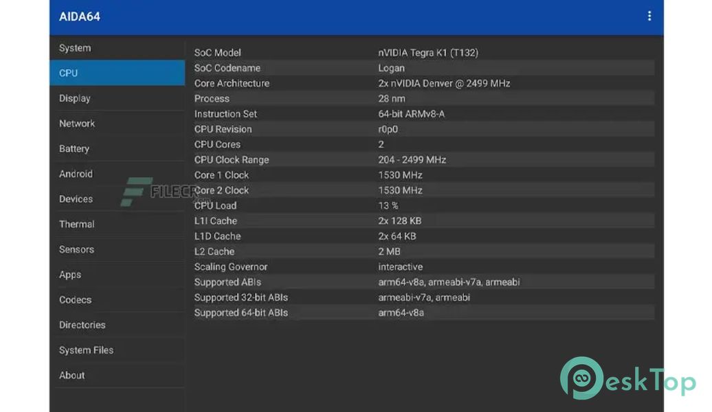The width and height of the screenshot is (712, 412).
Task: Show the Codecs section
Action: [117, 299]
